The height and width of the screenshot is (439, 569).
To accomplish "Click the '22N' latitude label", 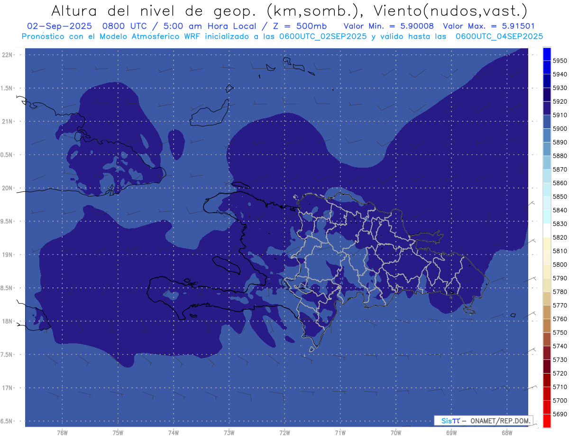I will [x=7, y=55].
